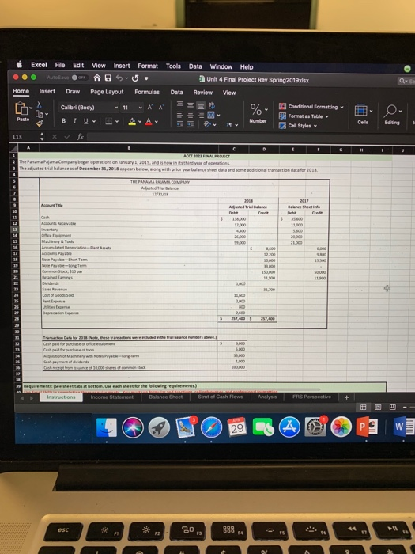Customize Quick Access Toolbar dropdown
415x554 pixels.
(x=146, y=78)
